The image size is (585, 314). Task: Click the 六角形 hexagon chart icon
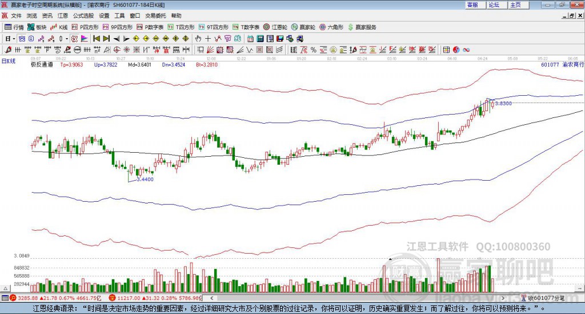(331, 27)
